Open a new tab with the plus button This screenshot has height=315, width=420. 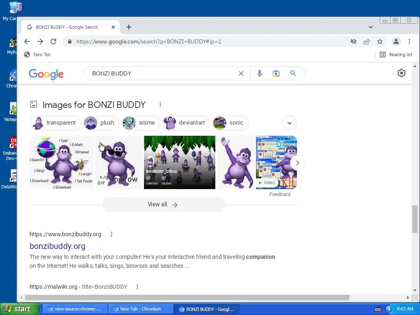coord(129,27)
